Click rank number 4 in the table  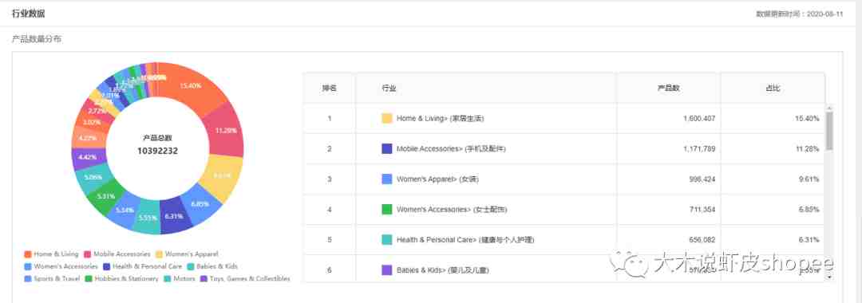(330, 209)
